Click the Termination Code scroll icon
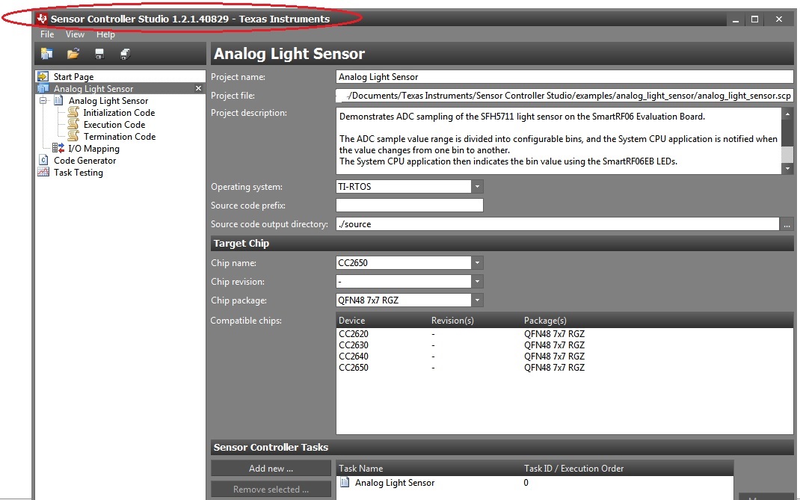 click(73, 136)
